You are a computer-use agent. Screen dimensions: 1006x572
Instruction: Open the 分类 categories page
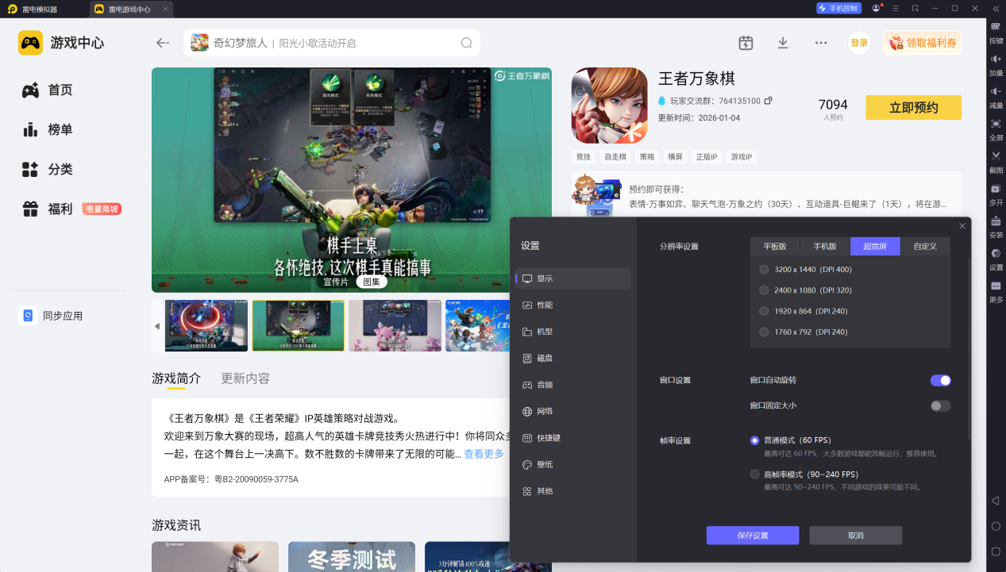tap(48, 170)
